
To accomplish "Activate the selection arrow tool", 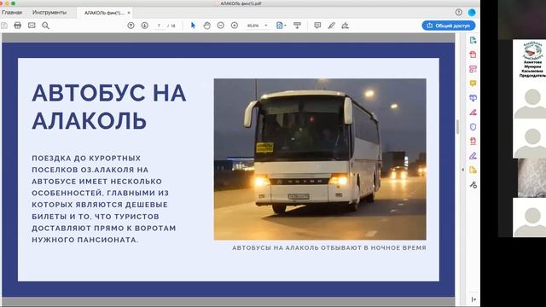I will point(194,26).
